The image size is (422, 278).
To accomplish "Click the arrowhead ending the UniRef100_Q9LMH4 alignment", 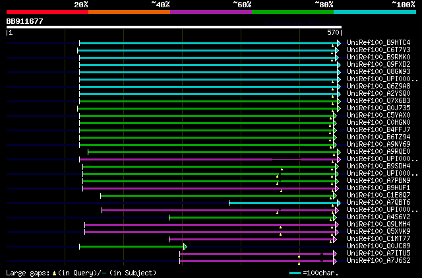I will 337,225.
